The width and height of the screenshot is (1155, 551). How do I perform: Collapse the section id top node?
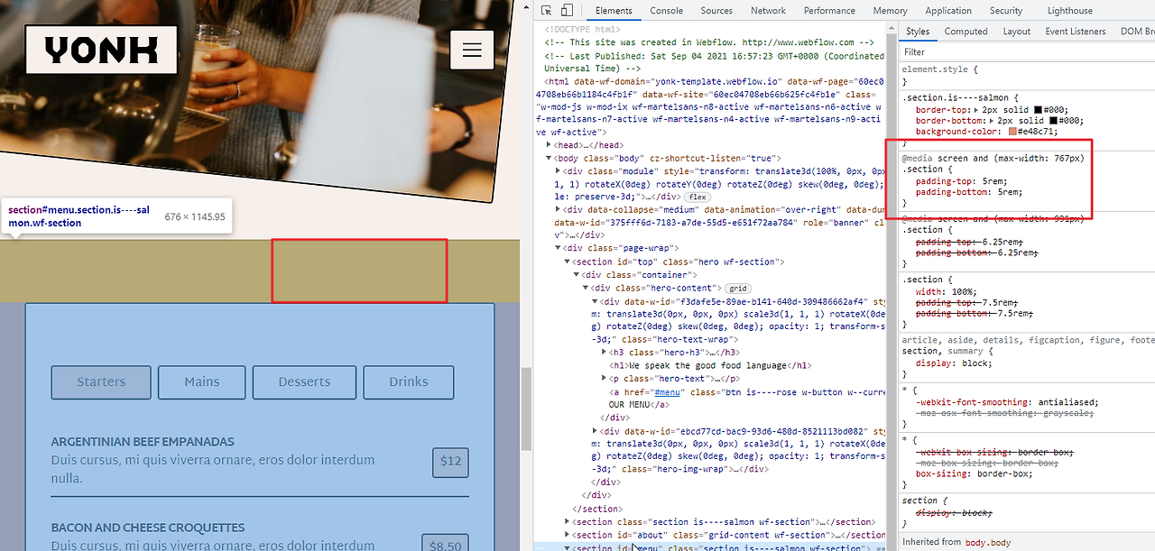point(568,262)
